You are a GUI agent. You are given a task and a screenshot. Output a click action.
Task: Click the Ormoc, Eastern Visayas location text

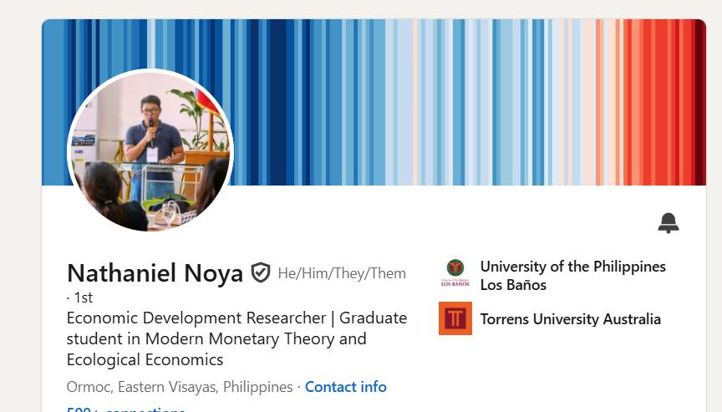[179, 387]
